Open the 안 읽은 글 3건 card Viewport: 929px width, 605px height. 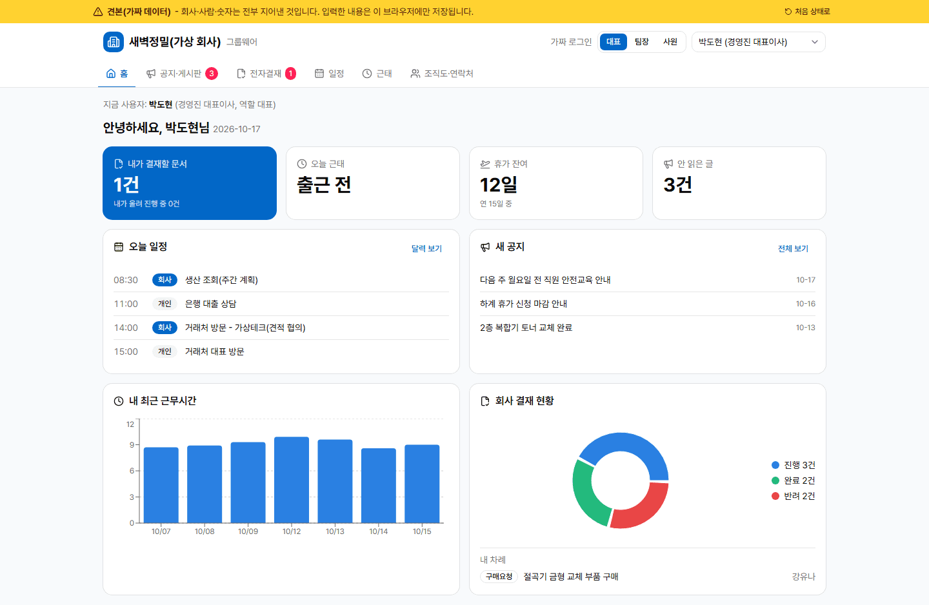pyautogui.click(x=739, y=183)
